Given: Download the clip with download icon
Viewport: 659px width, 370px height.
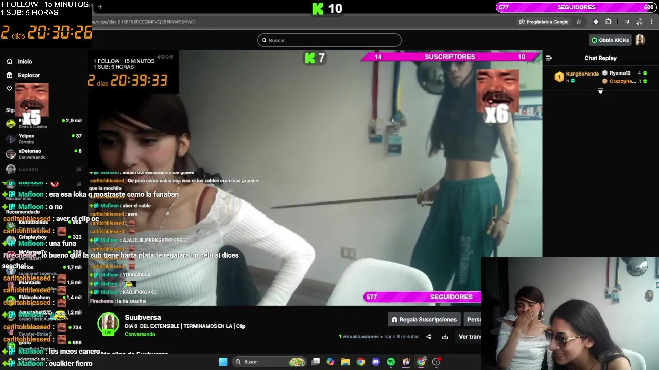Looking at the screenshot, I should click(x=445, y=337).
